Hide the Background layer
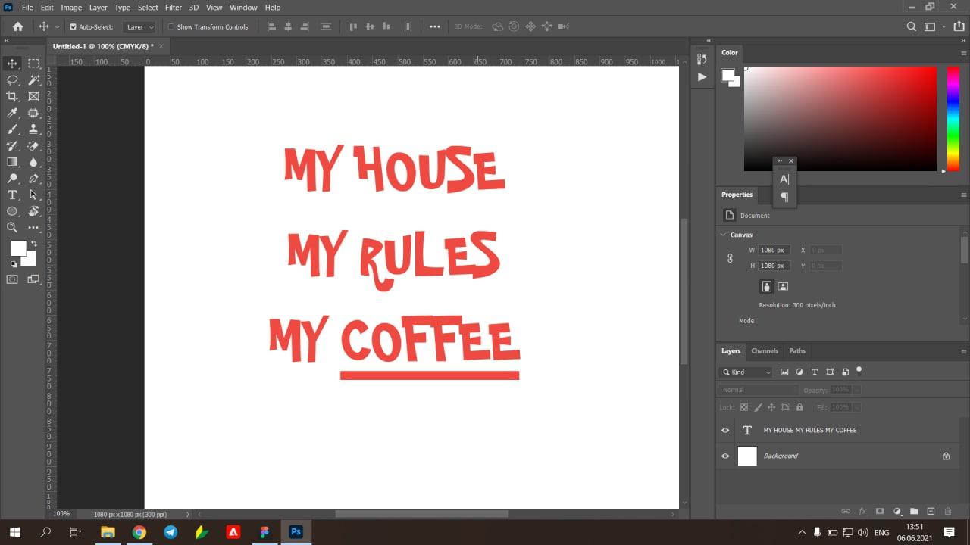This screenshot has width=970, height=545. coord(725,456)
